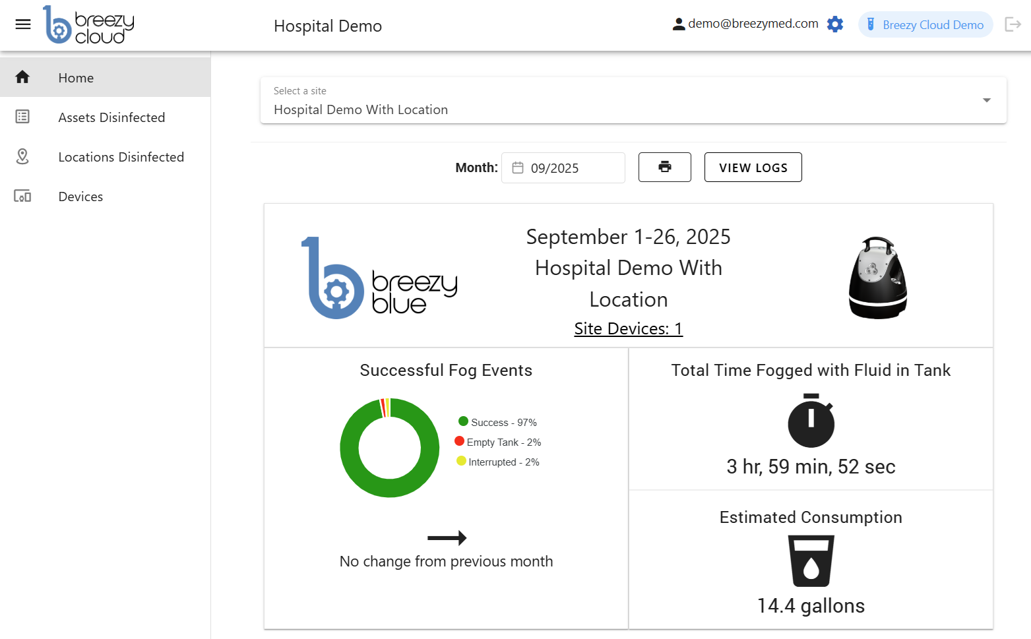The image size is (1031, 639).
Task: Click the printer icon button
Action: (664, 167)
